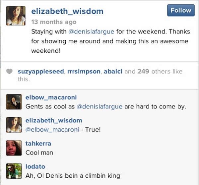This screenshot has height=185, width=199.
Task: Click the Follow button
Action: [181, 11]
